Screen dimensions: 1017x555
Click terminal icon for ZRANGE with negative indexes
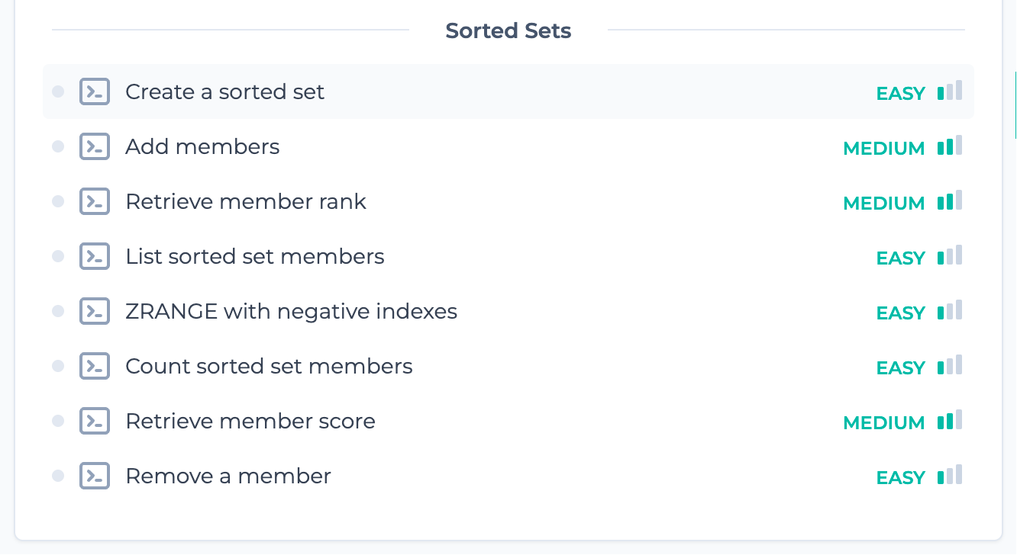click(x=95, y=311)
